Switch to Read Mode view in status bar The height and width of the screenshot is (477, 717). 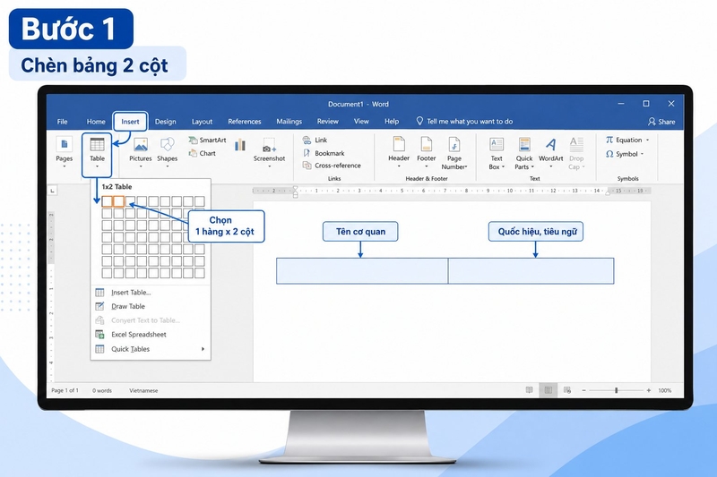point(529,390)
